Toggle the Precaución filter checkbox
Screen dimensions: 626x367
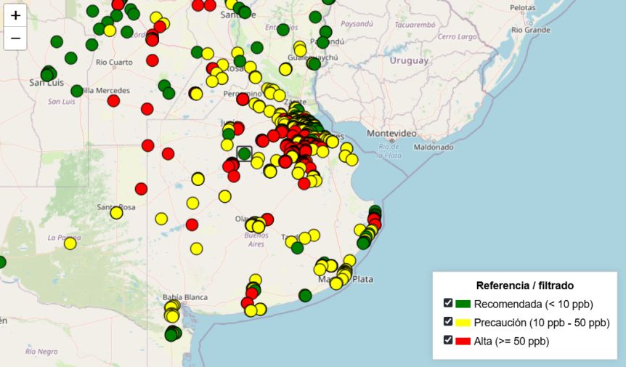448,321
